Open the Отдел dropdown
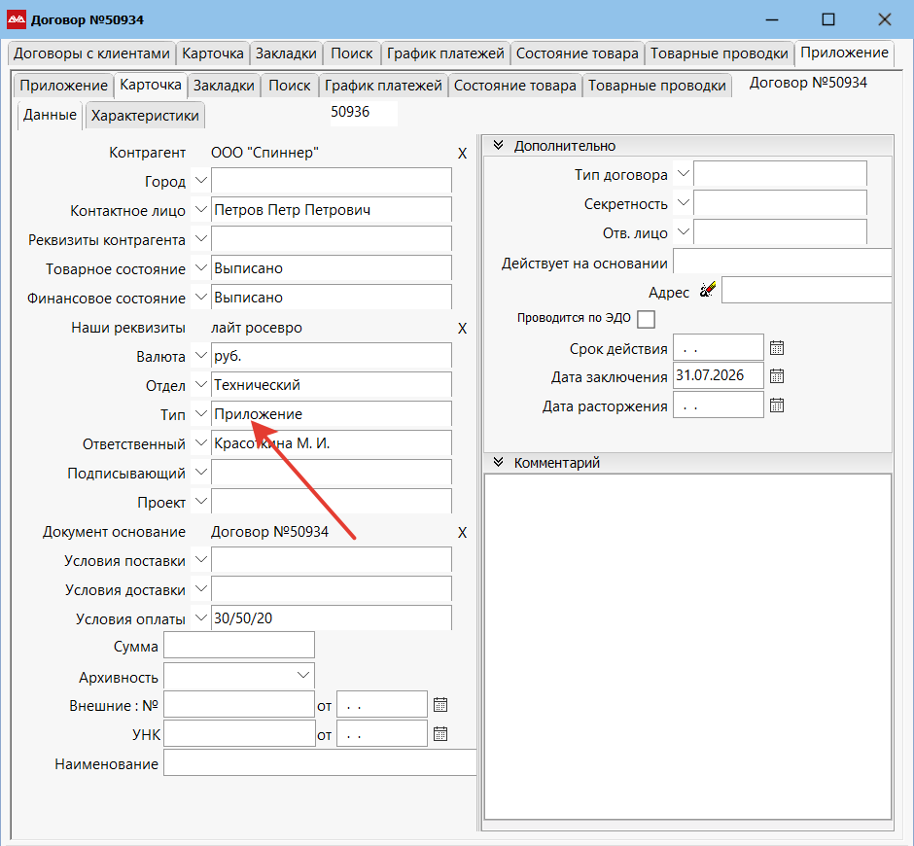Screen dimensions: 914x846 click(x=200, y=385)
